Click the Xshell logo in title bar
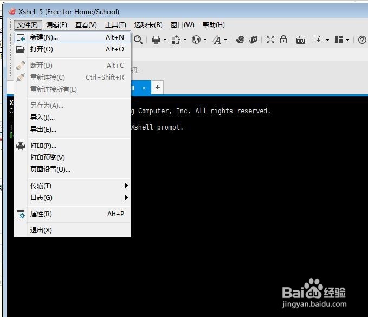The height and width of the screenshot is (317, 368). coord(12,11)
